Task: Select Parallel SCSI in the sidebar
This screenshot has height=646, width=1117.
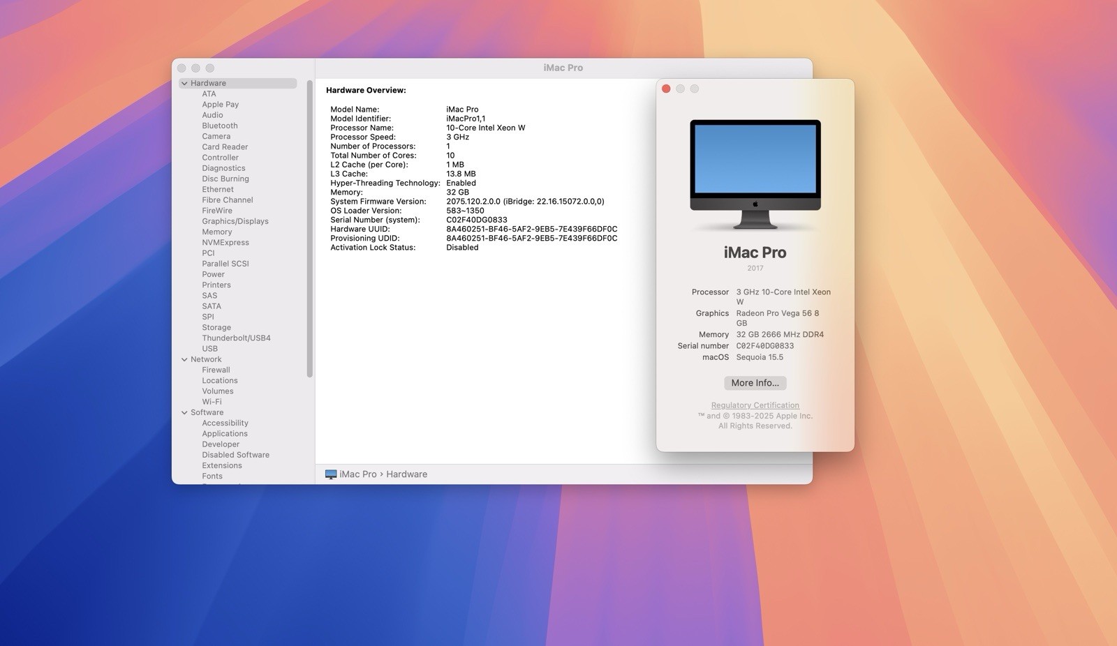Action: [x=225, y=264]
